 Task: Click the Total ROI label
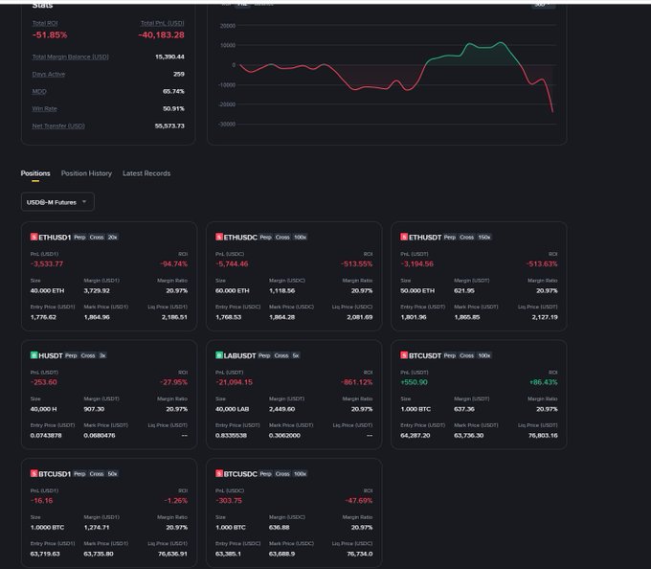point(45,23)
